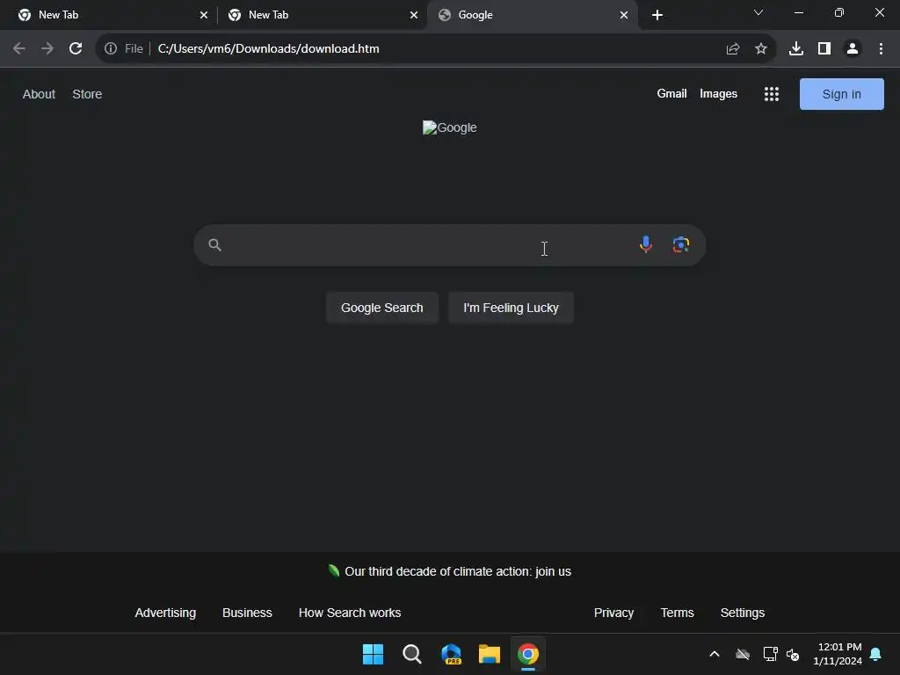This screenshot has width=900, height=675.
Task: Bookmark this page with the star icon
Action: (761, 49)
